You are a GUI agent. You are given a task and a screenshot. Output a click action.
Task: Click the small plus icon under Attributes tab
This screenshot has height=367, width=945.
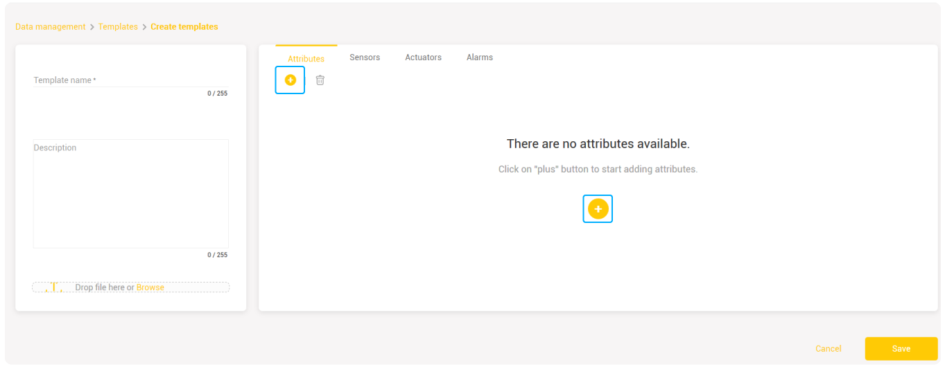[x=290, y=80]
